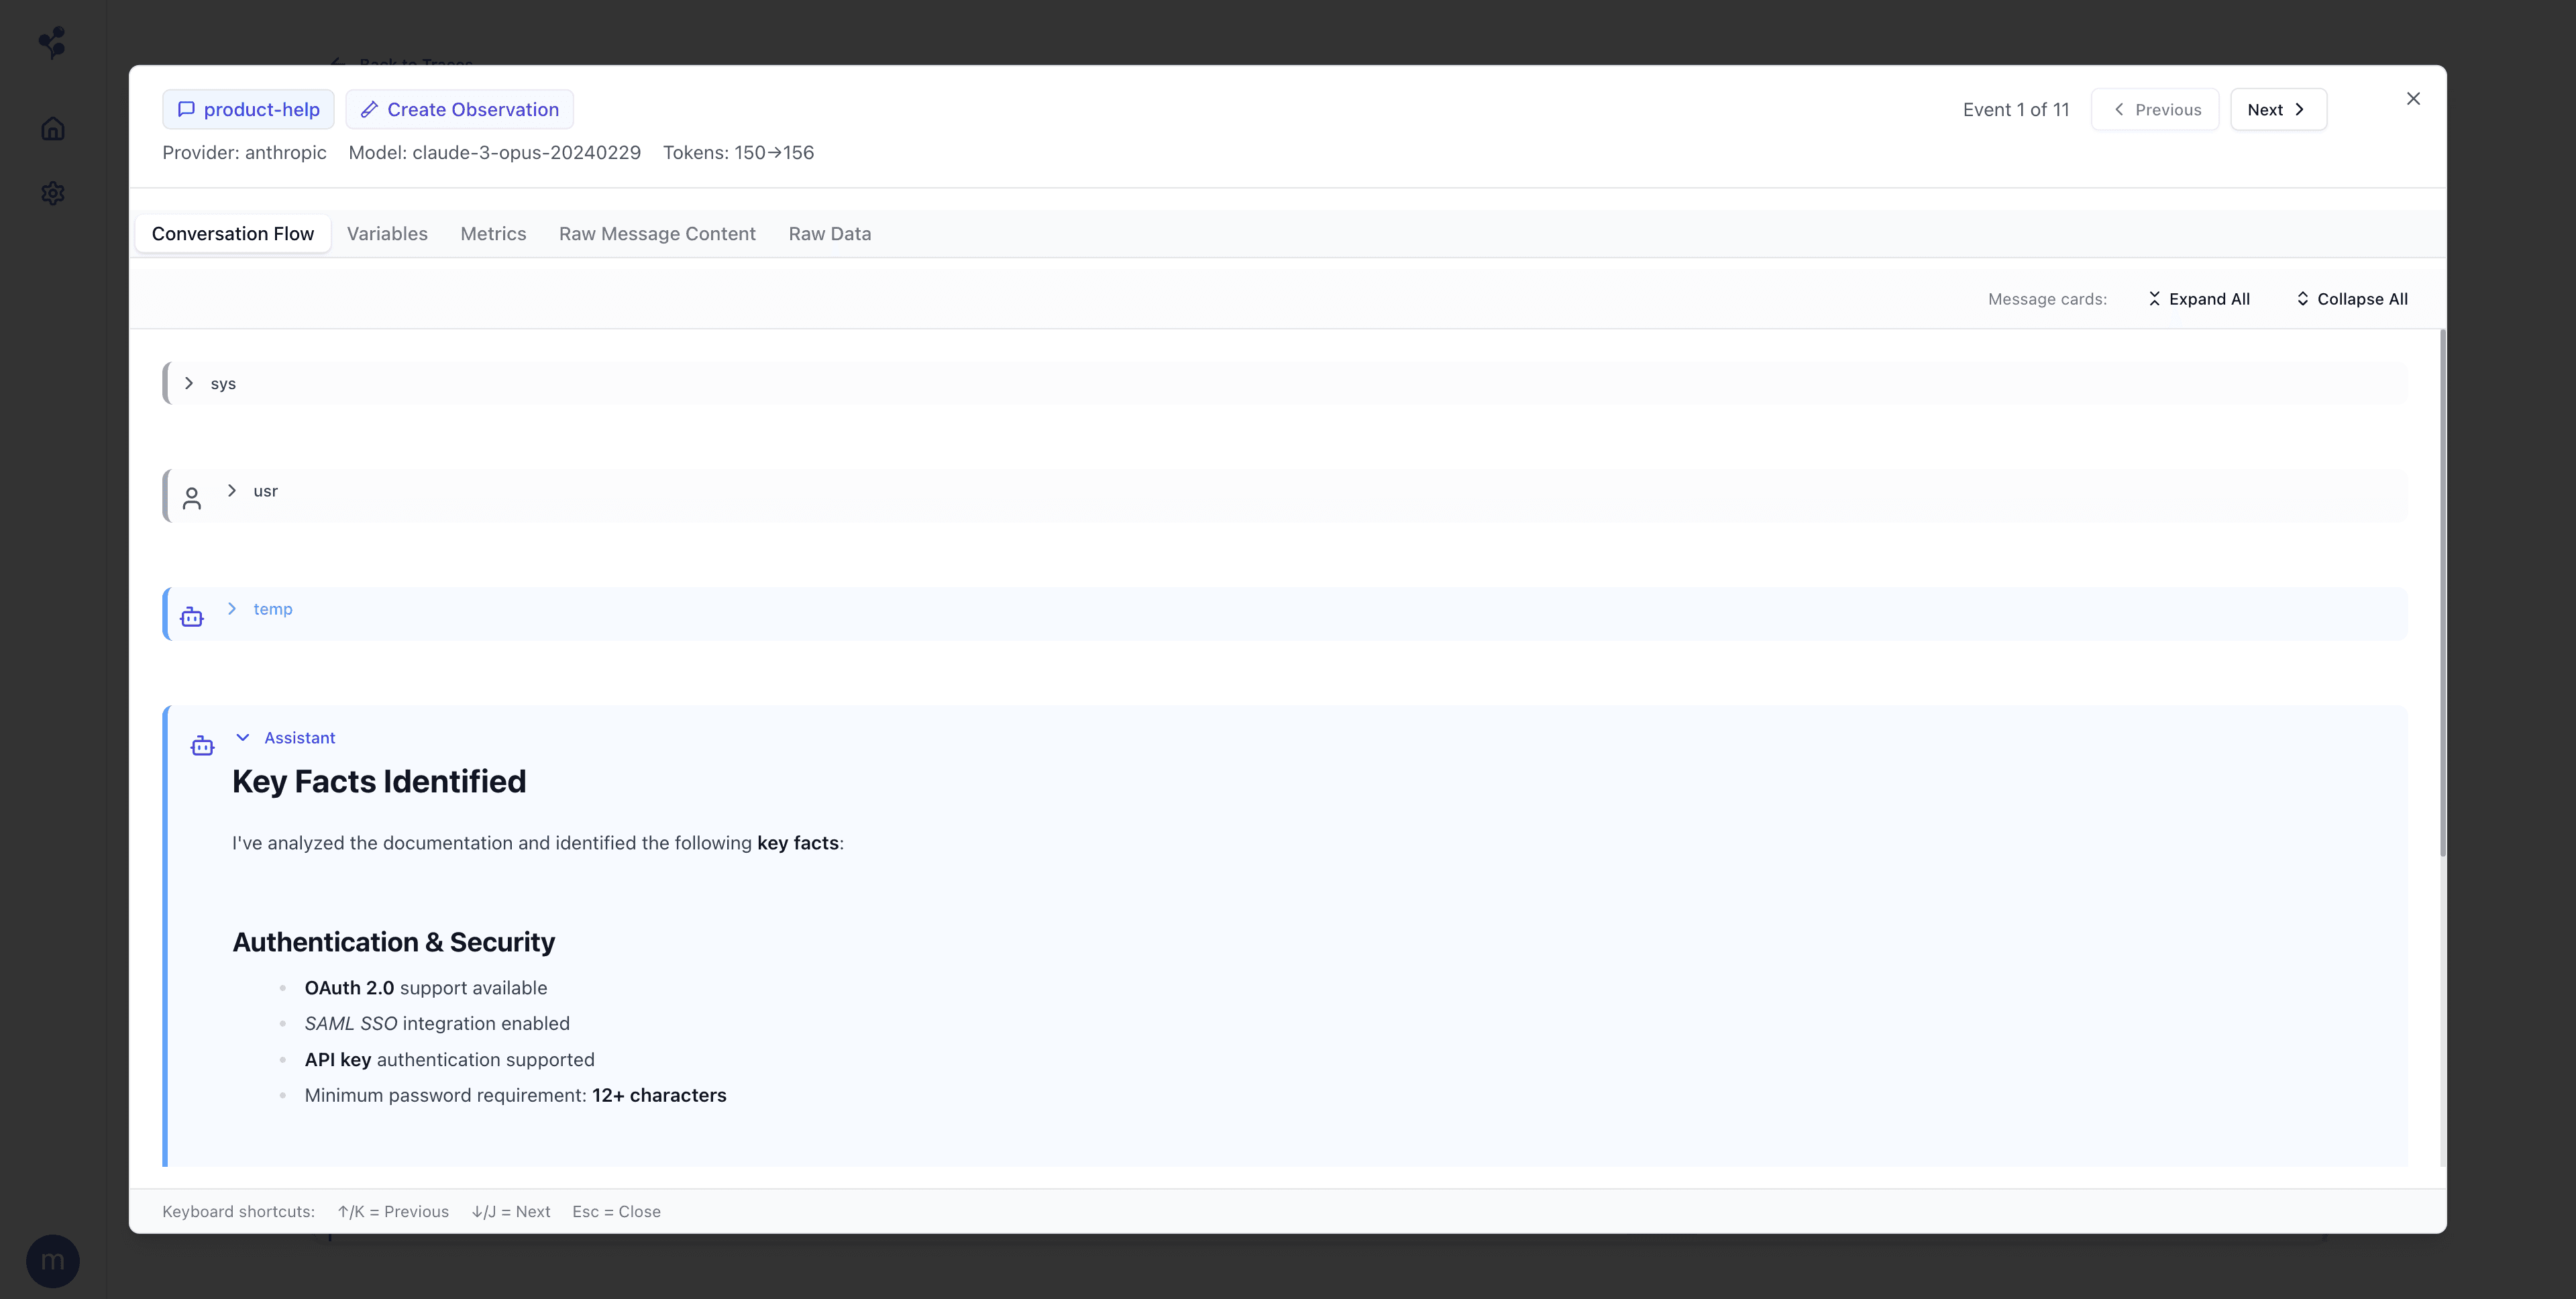Collapse the Assistant message via its chevron

pyautogui.click(x=243, y=737)
